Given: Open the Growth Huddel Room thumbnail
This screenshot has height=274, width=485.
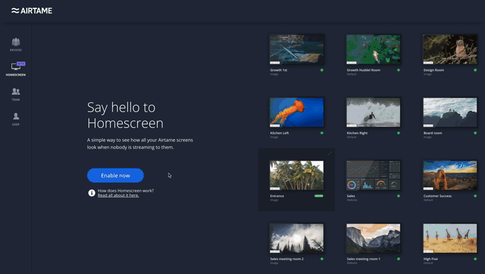Looking at the screenshot, I should [373, 49].
